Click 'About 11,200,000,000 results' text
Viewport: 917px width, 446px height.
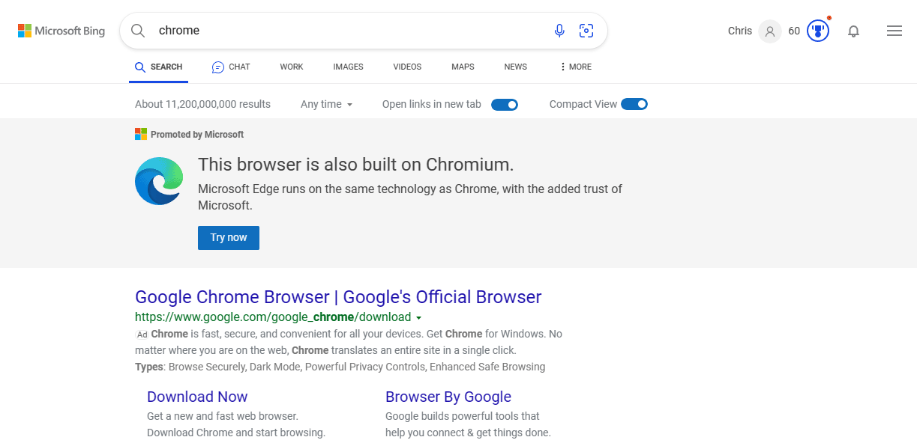[202, 104]
